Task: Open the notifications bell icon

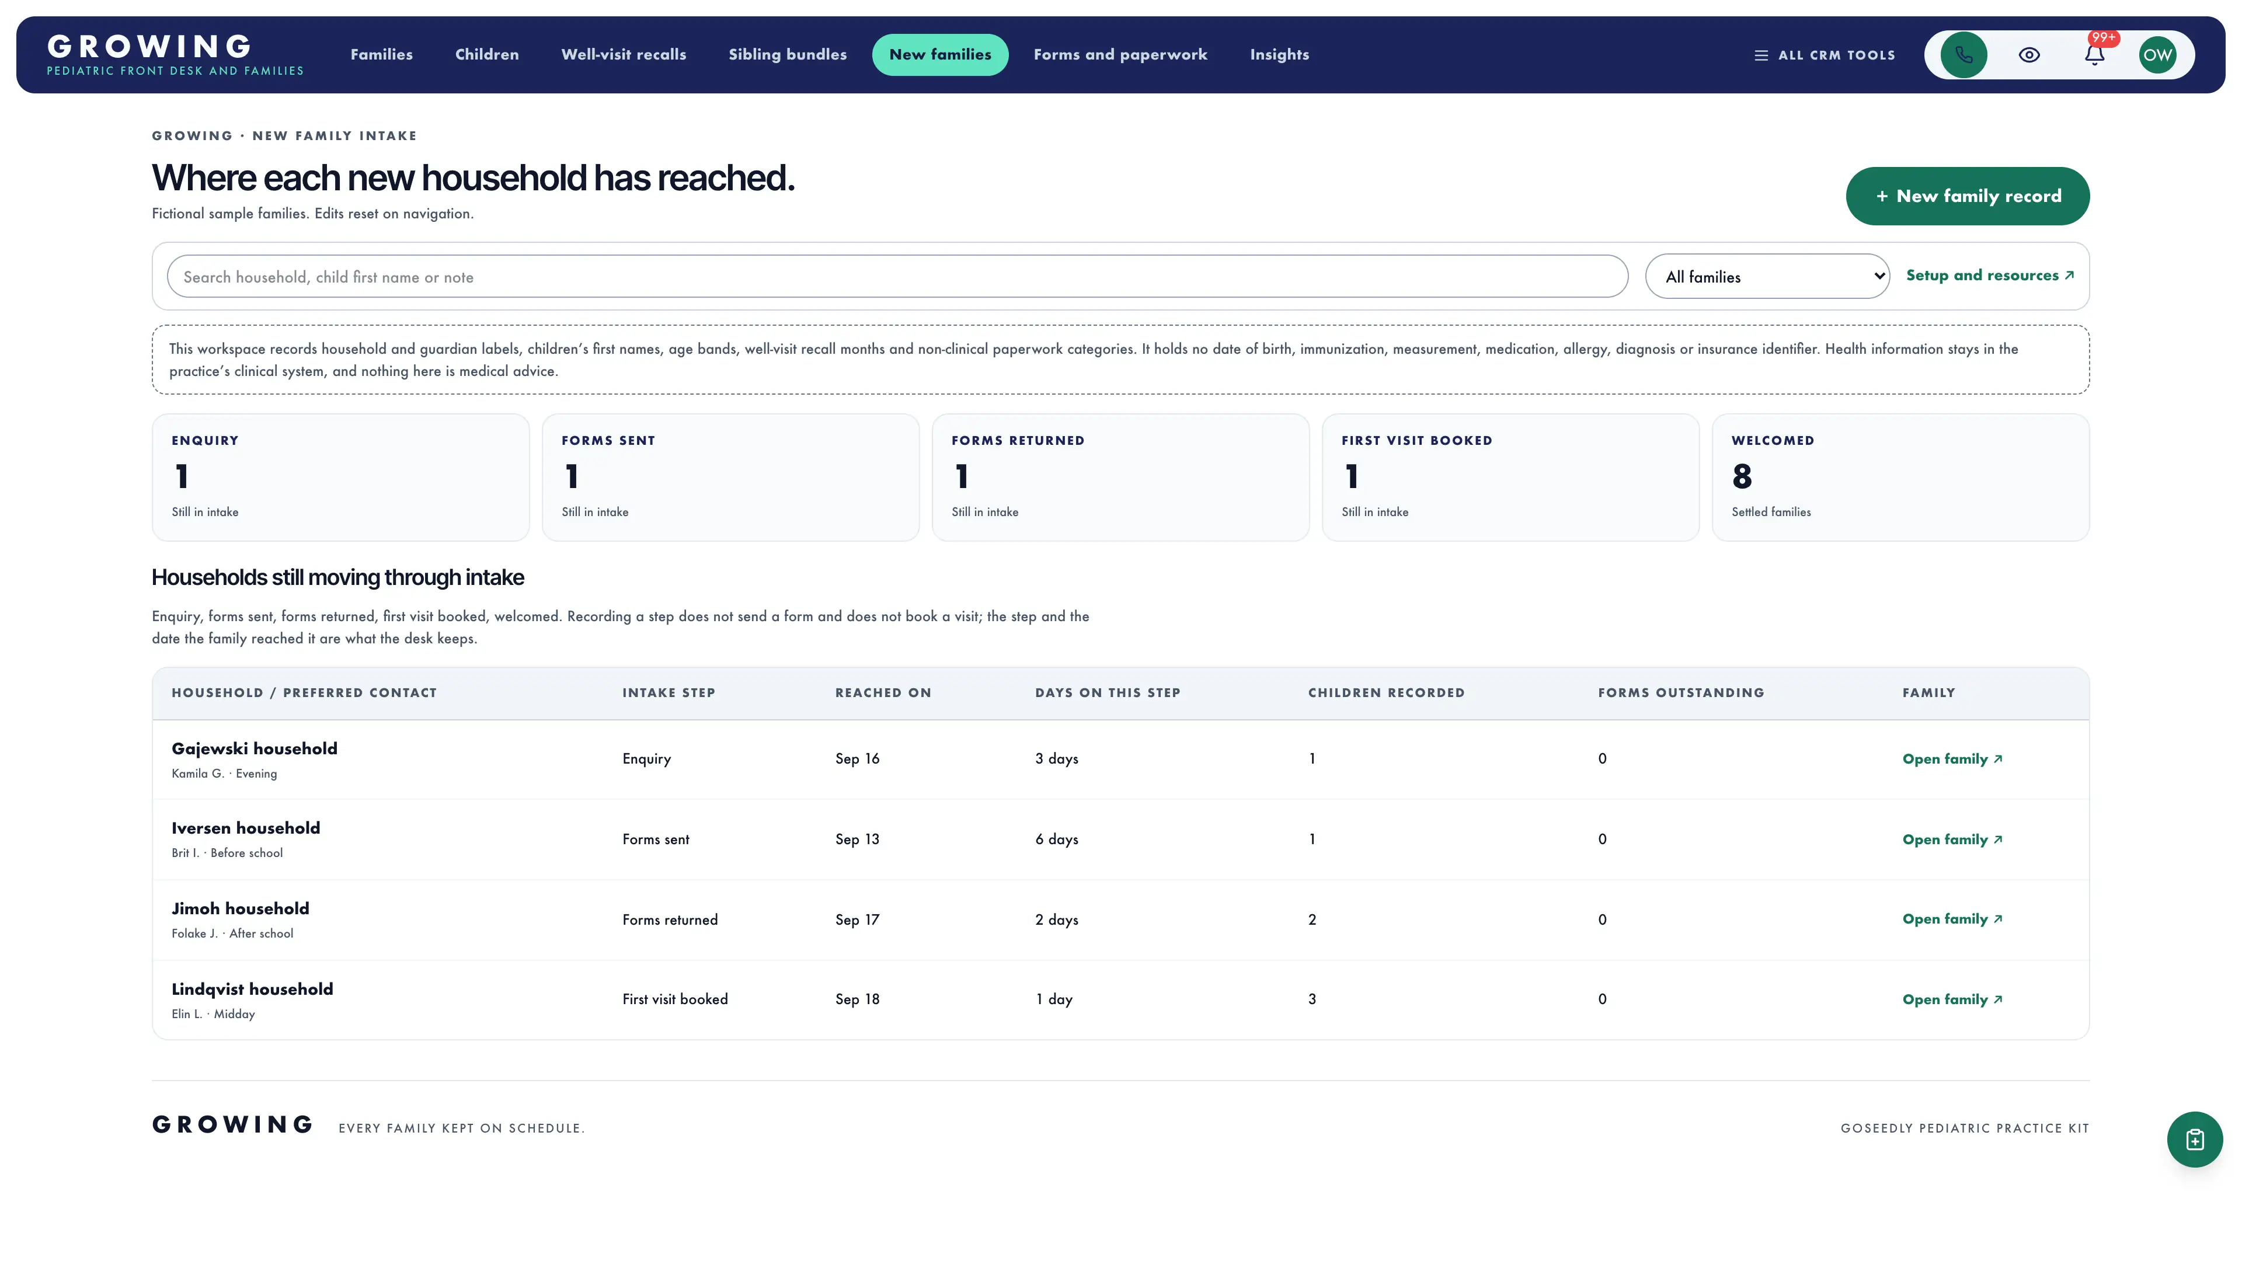Action: [2094, 55]
